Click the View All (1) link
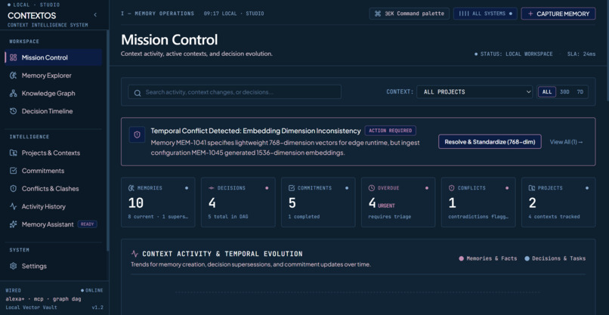Screen dimensions: 609x315 (566, 142)
